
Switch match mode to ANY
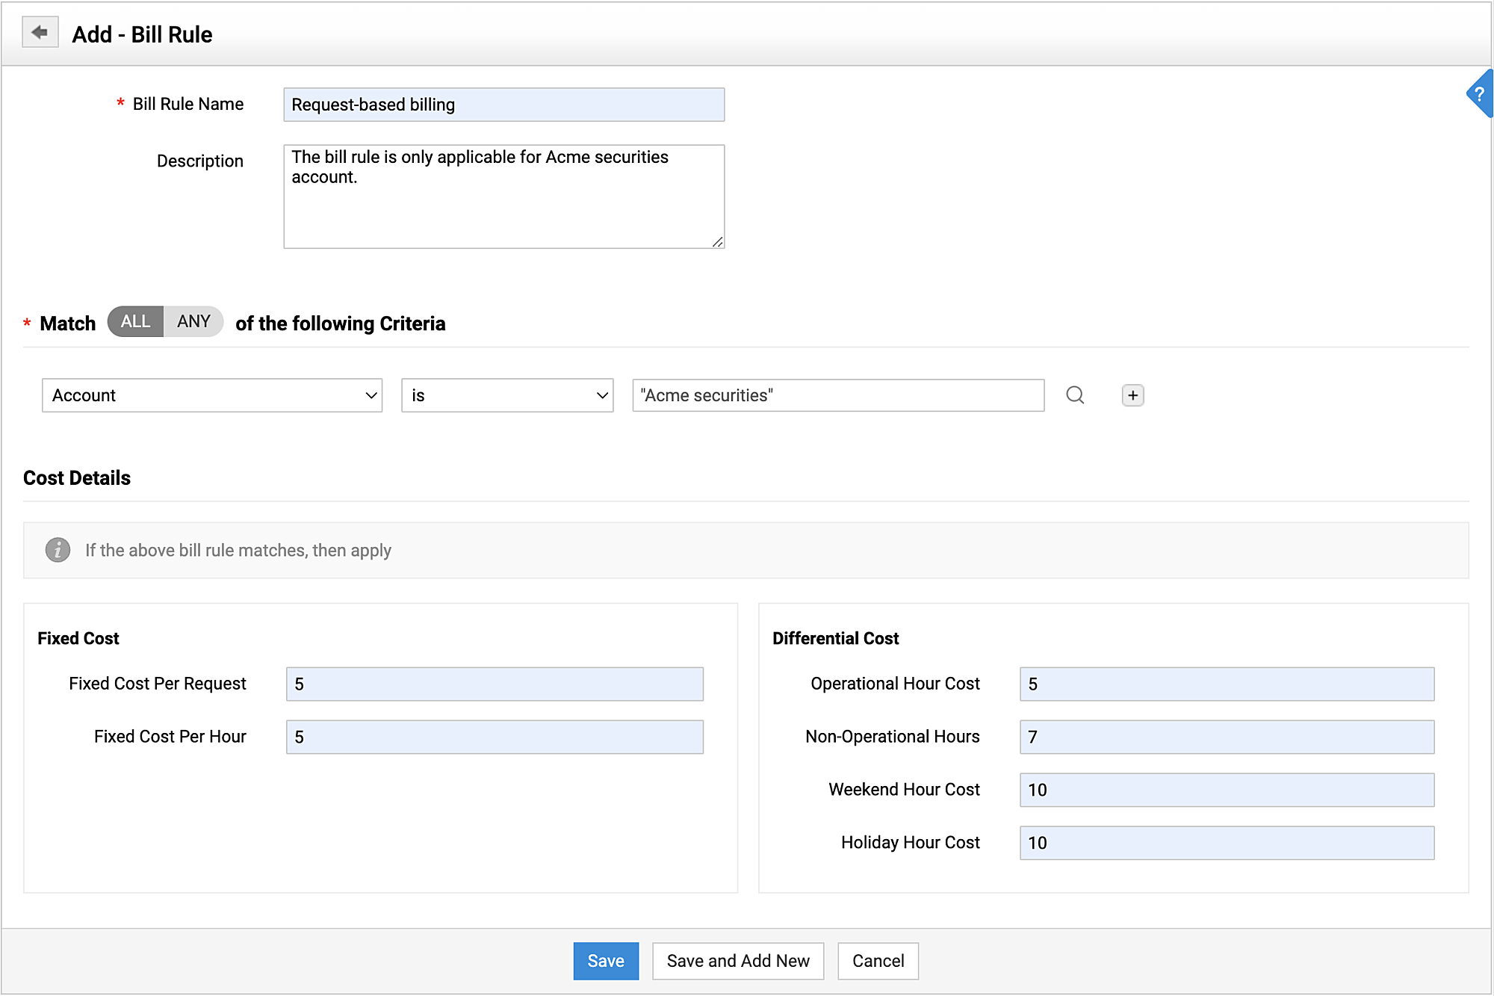click(193, 321)
